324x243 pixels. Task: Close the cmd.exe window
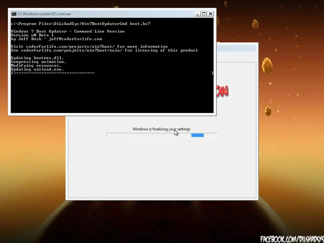(210, 14)
